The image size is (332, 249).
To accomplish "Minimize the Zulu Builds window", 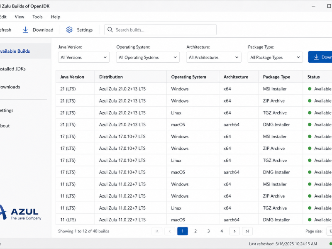I will pyautogui.click(x=313, y=6).
